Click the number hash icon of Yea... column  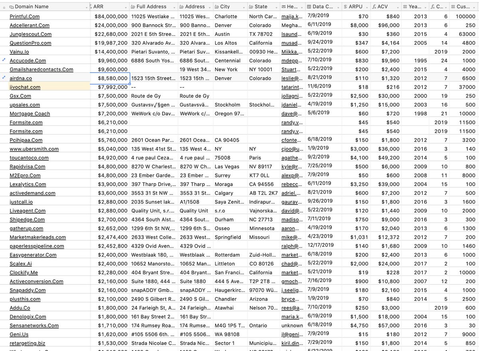405,7
